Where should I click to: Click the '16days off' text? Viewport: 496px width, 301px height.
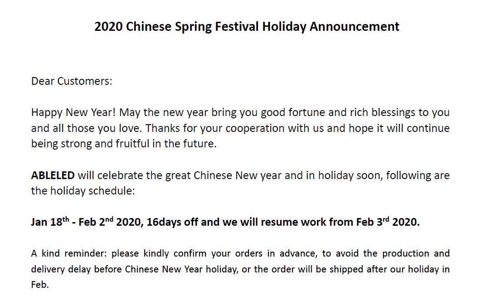click(x=172, y=222)
